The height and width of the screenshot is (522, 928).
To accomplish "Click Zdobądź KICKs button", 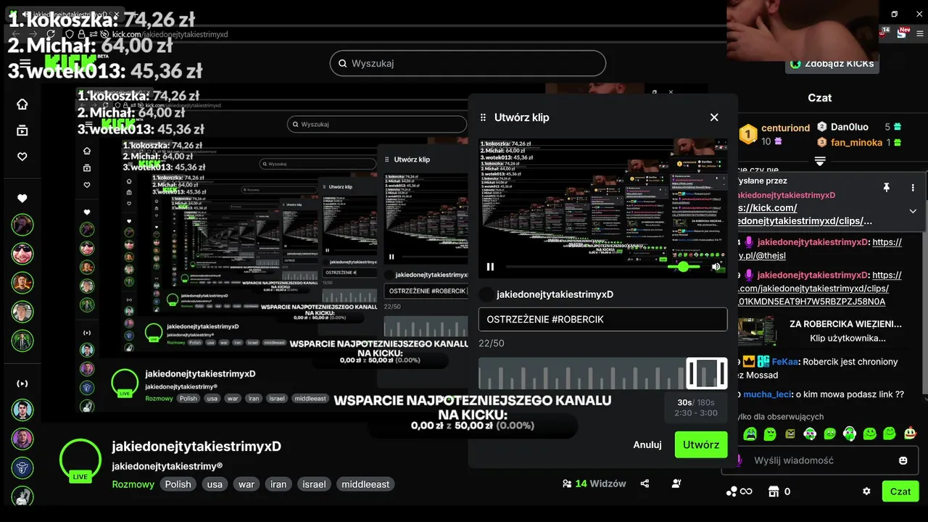I will [832, 64].
